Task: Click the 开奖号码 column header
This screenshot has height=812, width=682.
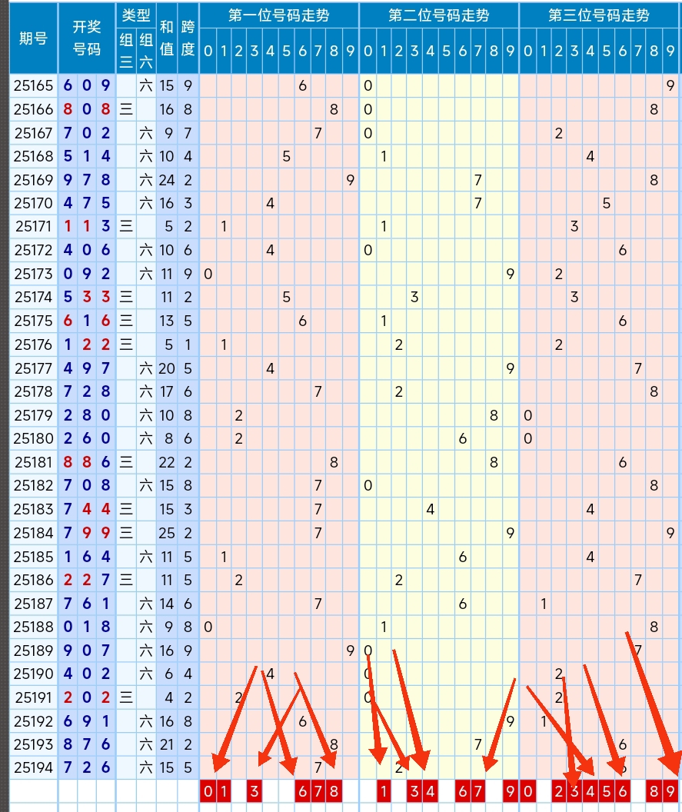Action: point(86,38)
